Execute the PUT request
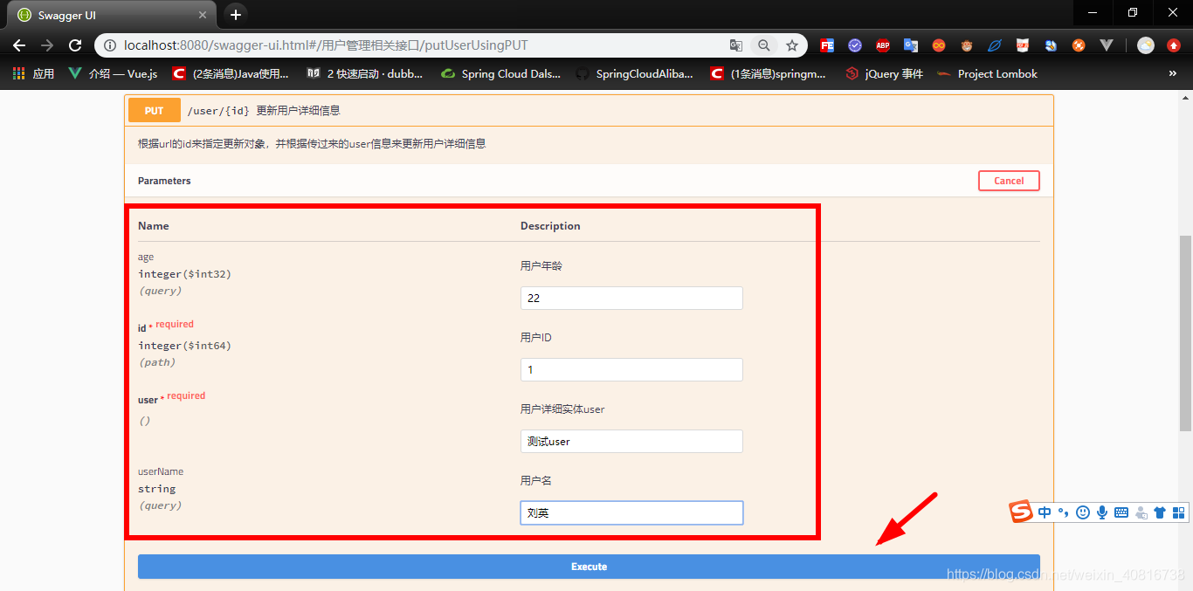1193x591 pixels. [589, 567]
